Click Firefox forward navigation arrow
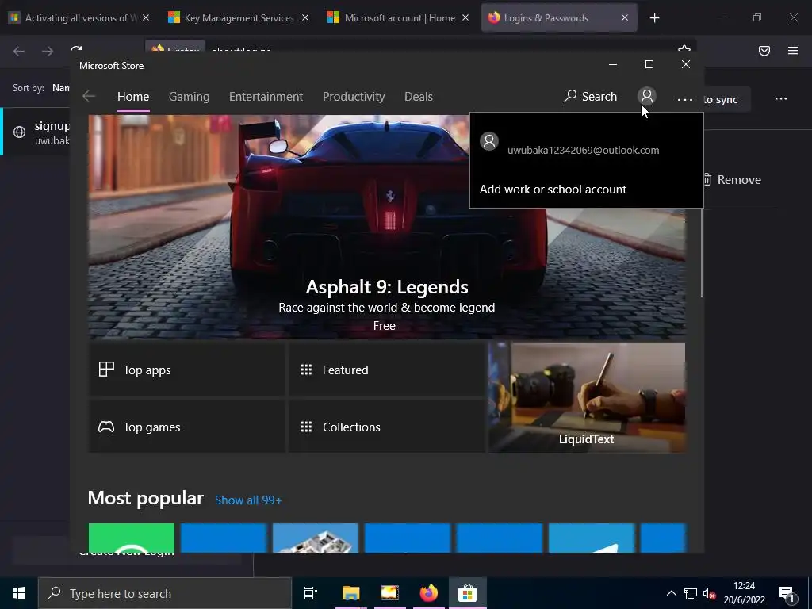The height and width of the screenshot is (609, 812). [47, 51]
